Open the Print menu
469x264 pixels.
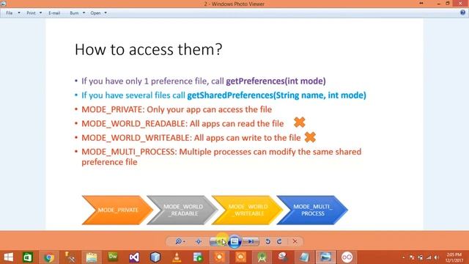pyautogui.click(x=31, y=13)
